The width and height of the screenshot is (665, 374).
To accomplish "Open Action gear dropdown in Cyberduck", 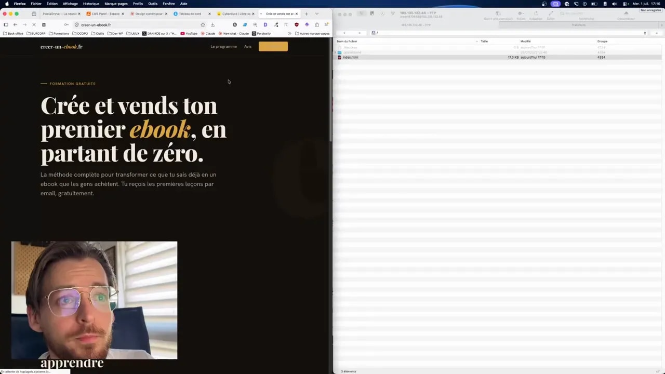I will [x=520, y=15].
